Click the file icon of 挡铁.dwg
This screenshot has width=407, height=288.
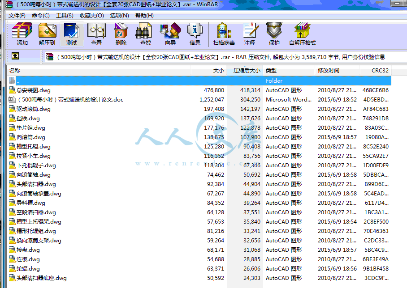coord(12,118)
